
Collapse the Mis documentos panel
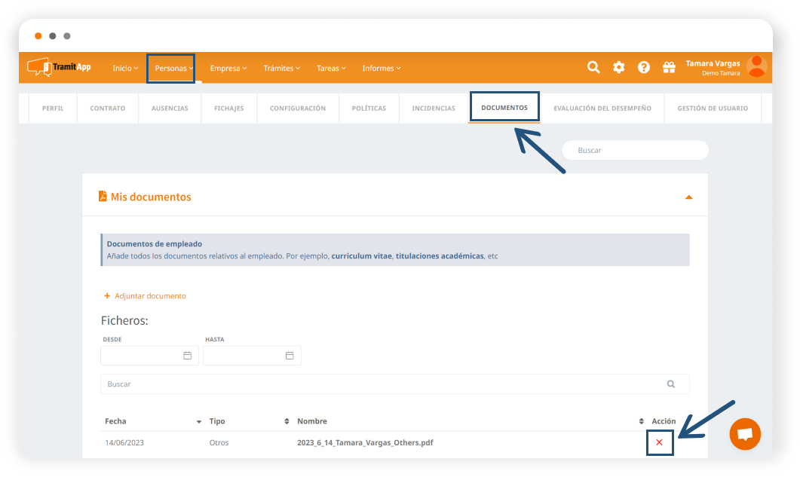688,197
